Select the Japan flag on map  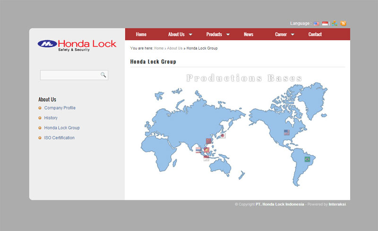(223, 136)
